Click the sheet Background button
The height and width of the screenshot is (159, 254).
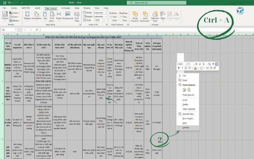pyautogui.click(x=68, y=16)
